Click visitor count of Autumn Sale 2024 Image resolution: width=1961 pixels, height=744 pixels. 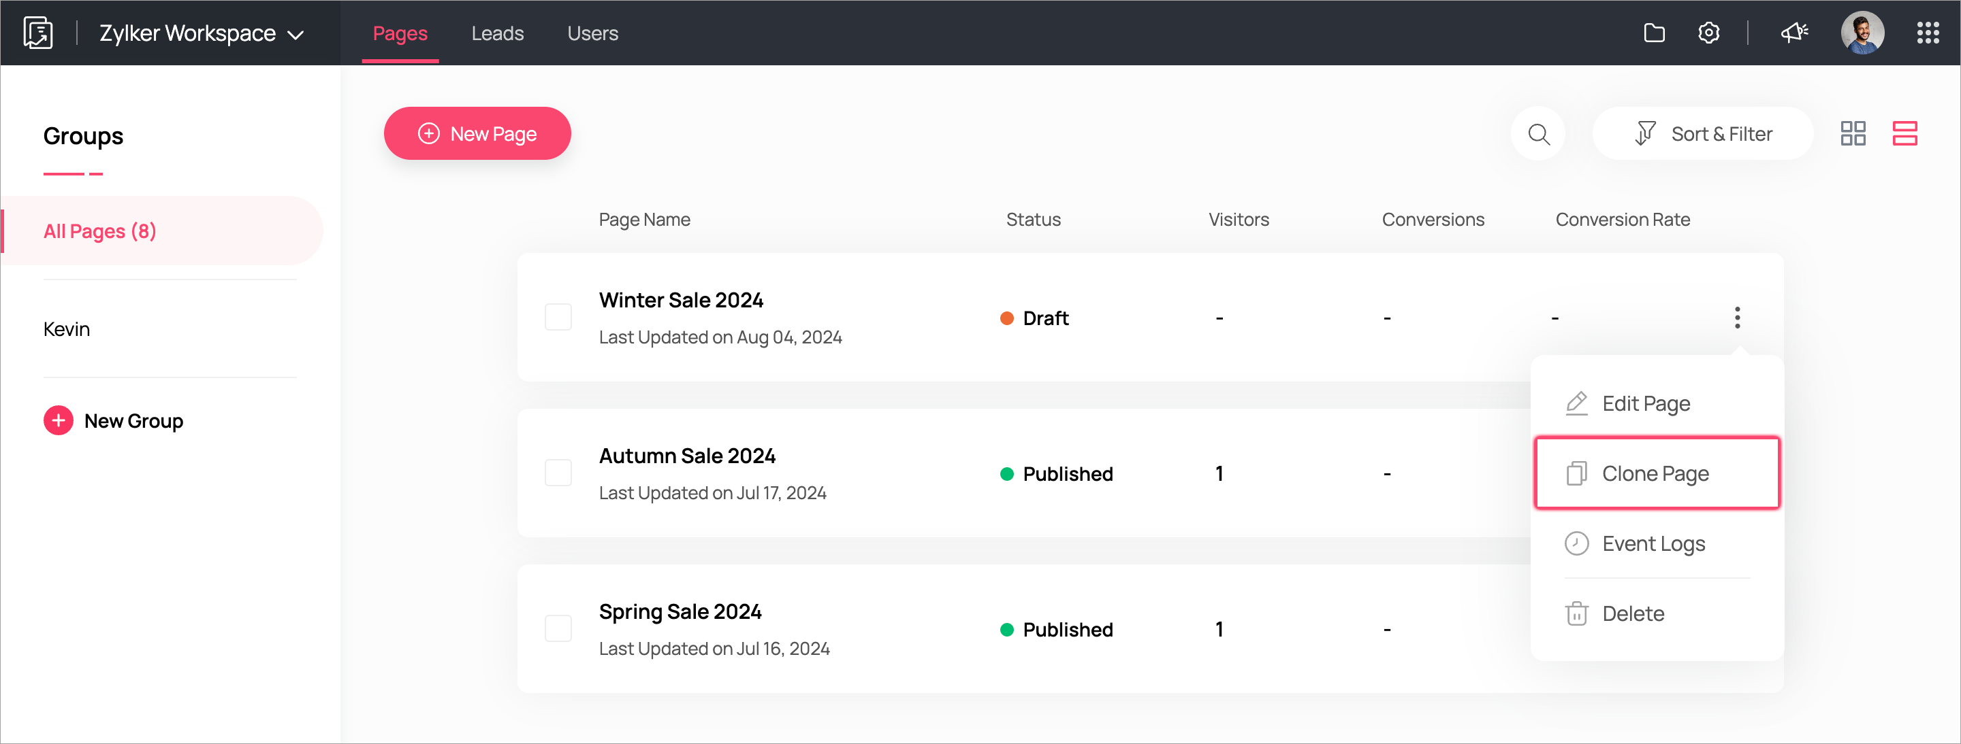click(x=1219, y=474)
